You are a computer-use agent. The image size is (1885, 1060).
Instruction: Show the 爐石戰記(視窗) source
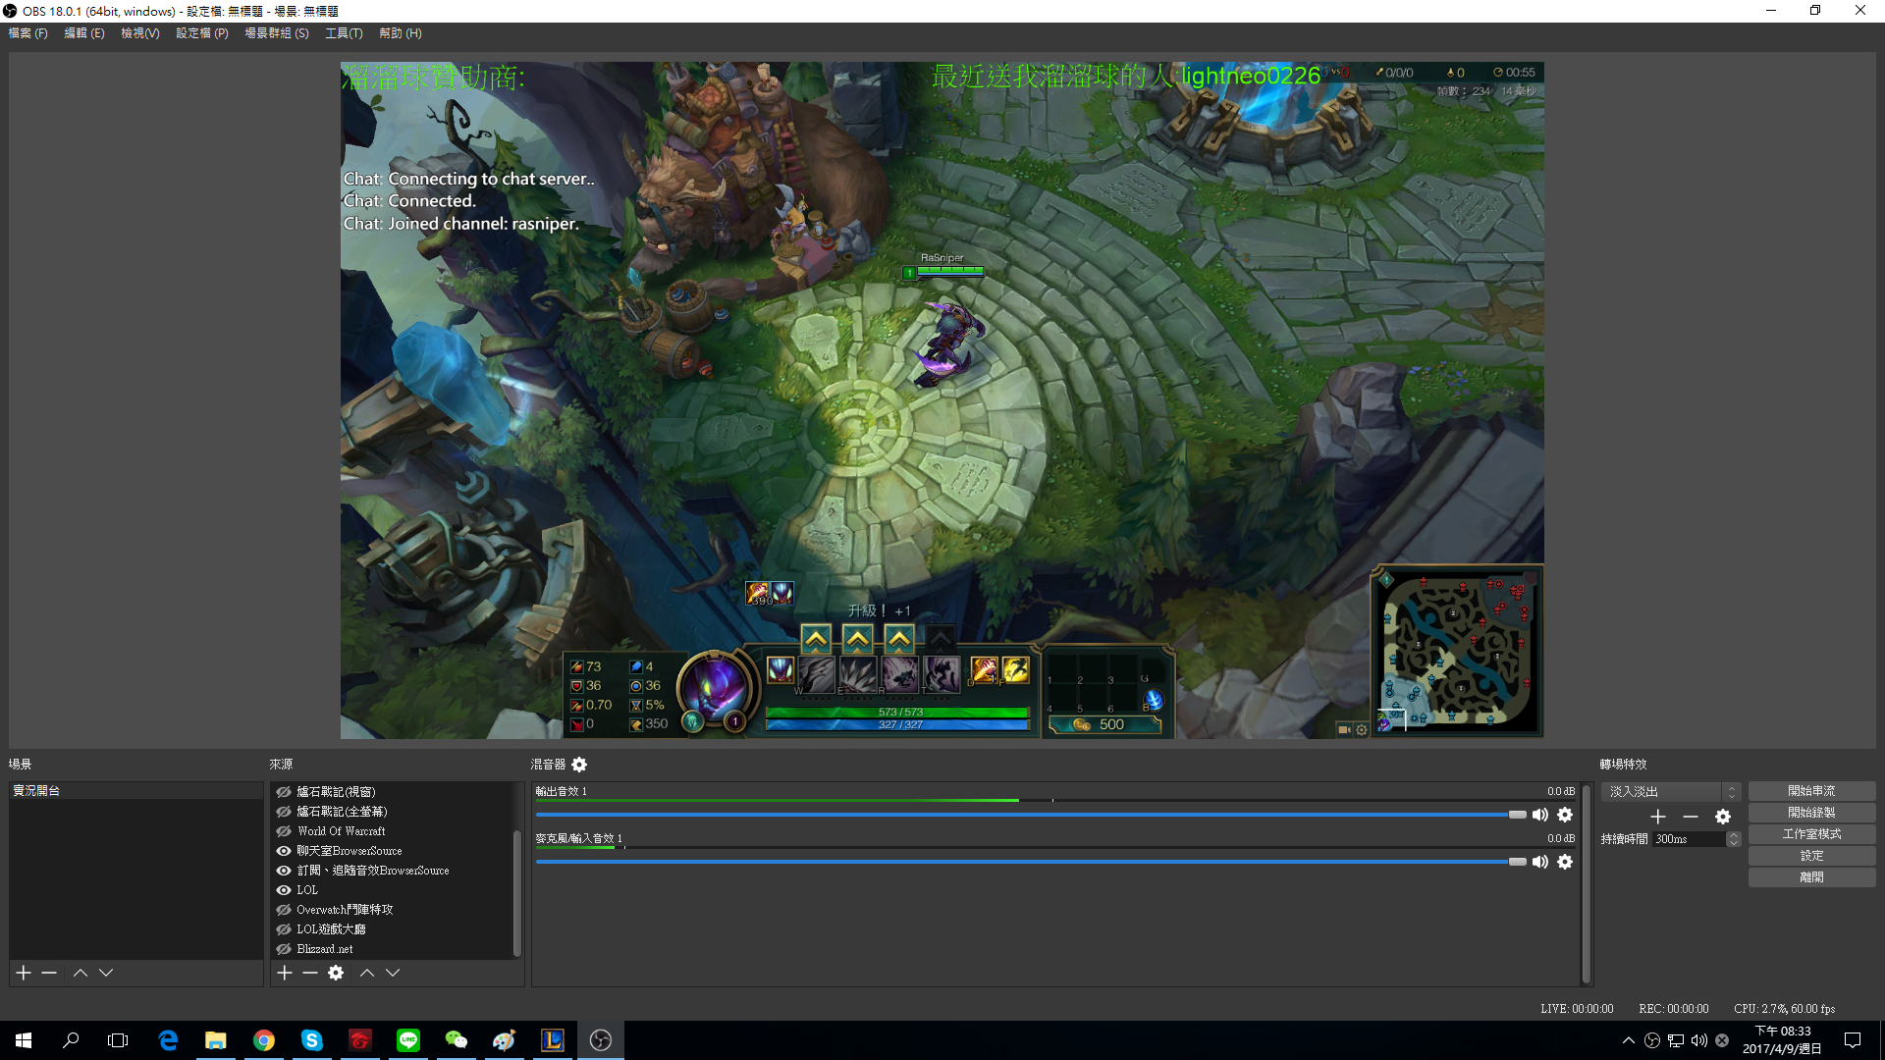click(284, 792)
